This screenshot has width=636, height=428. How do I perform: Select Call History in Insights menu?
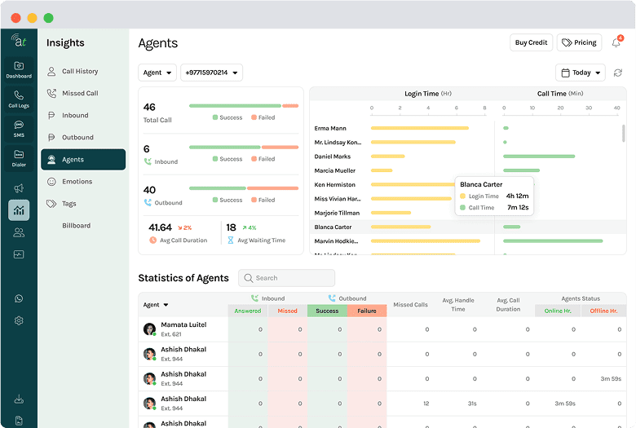click(x=80, y=72)
